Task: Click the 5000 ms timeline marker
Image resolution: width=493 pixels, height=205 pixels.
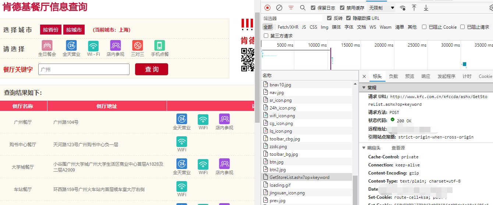Action: (285, 45)
